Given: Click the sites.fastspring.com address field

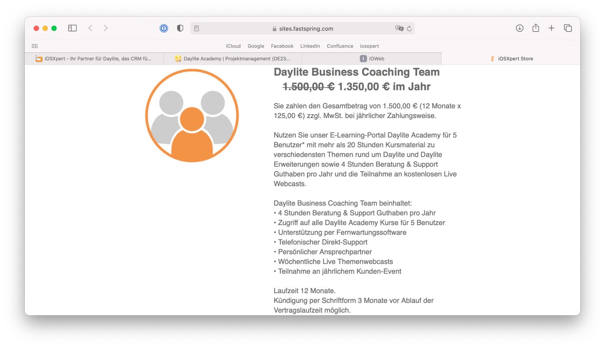Looking at the screenshot, I should coord(302,29).
